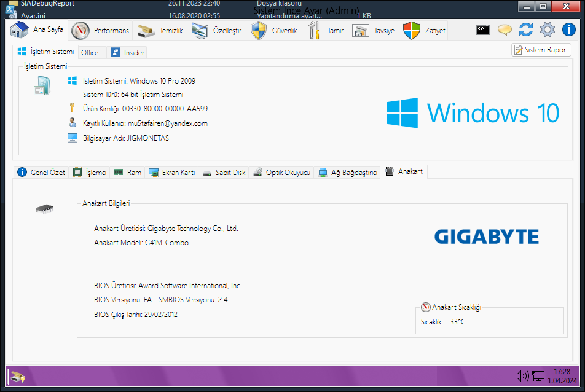Click the taskbar volume speaker icon

pos(522,376)
